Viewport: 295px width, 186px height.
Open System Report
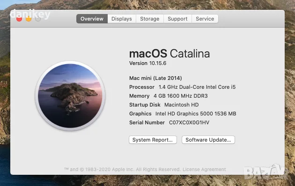(153, 140)
